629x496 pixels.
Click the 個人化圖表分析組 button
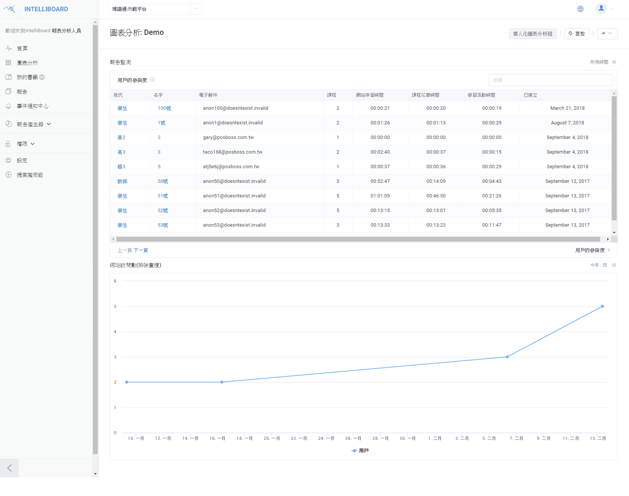532,34
